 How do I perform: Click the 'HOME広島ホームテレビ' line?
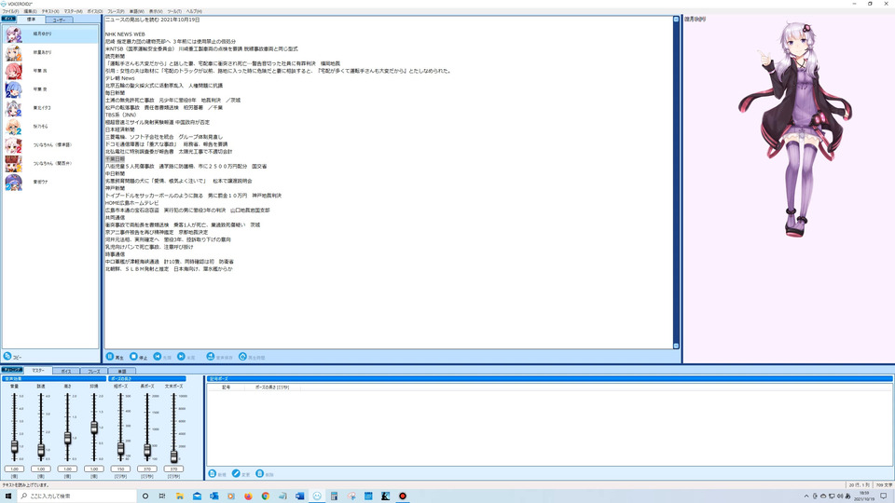pyautogui.click(x=131, y=203)
